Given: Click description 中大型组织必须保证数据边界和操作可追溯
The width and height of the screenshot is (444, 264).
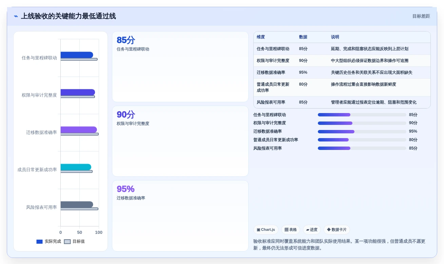Looking at the screenshot, I should (370, 61).
